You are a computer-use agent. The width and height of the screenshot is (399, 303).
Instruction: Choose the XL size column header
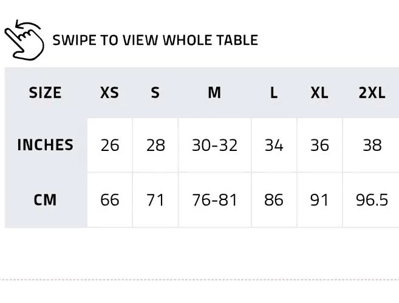click(319, 93)
